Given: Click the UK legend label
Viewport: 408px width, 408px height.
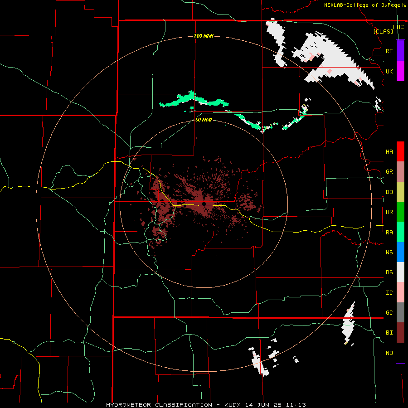Looking at the screenshot, I should click(389, 71).
